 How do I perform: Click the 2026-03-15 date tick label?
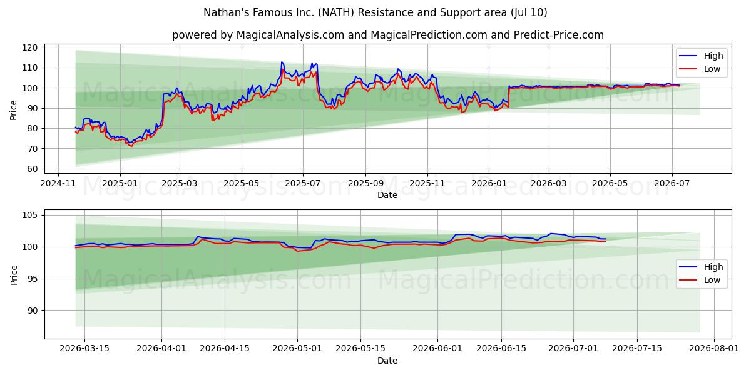tap(84, 349)
